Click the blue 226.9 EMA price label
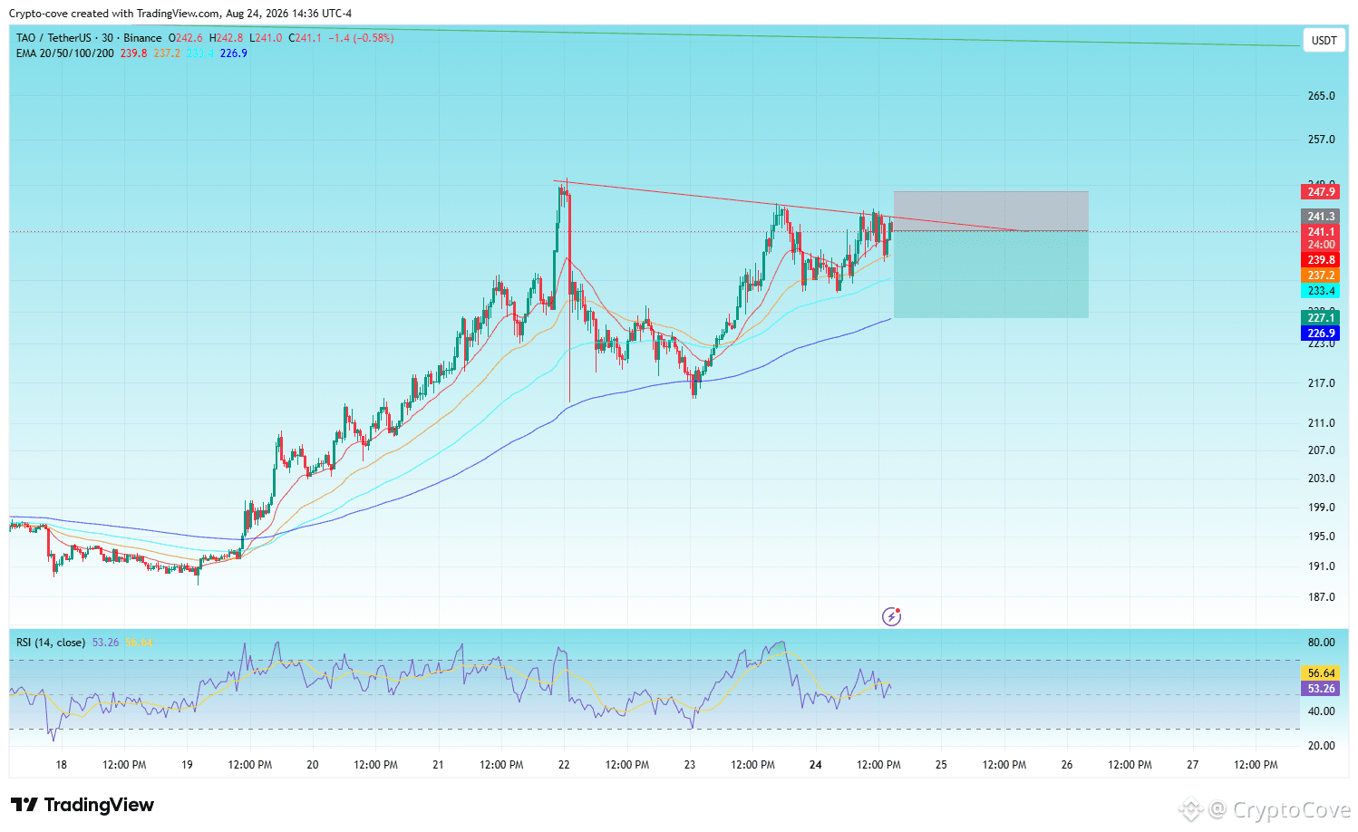This screenshot has height=832, width=1358. coord(1321,334)
